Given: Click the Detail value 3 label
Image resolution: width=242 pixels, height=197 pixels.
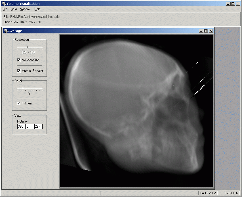Looking at the screenshot, I should click(29, 94).
